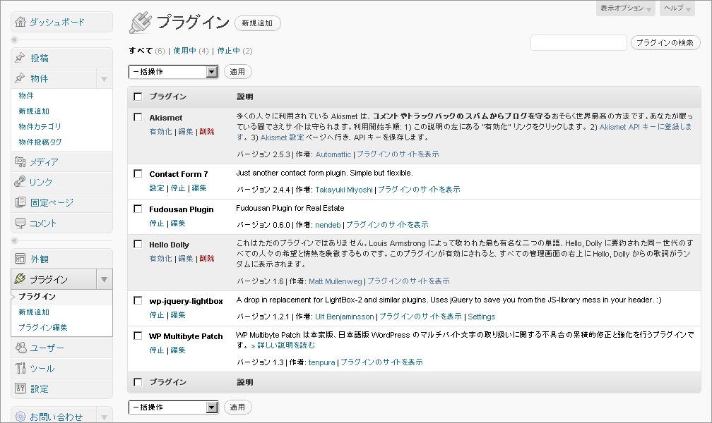Open the Ulf Benjaminsson author link

[x=344, y=317]
